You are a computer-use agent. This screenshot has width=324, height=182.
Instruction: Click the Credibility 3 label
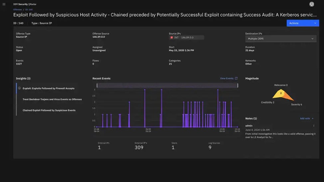267,102
